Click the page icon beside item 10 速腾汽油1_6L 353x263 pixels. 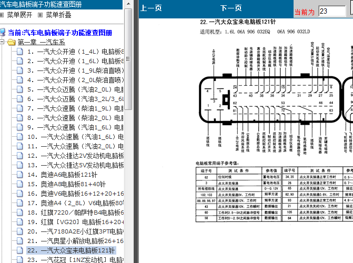[20, 137]
